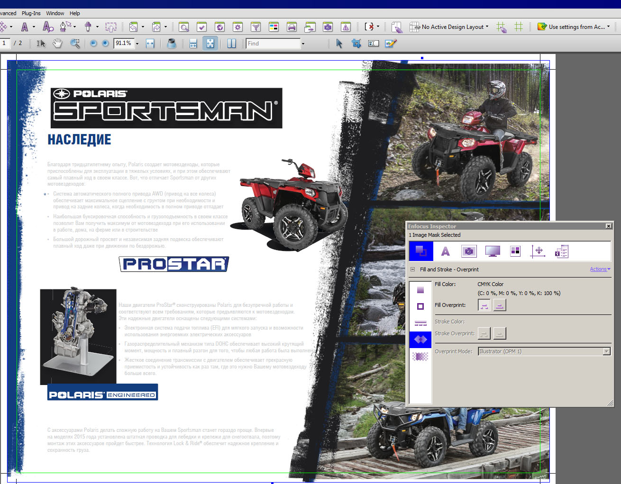Click the dashed rectangle upload-arrow icon
The image size is (621, 484).
pos(111,27)
